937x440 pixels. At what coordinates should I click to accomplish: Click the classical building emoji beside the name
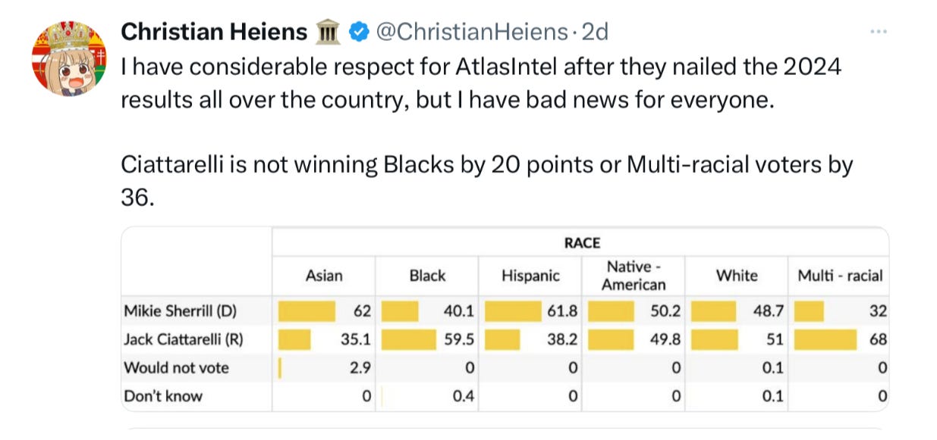pyautogui.click(x=329, y=32)
